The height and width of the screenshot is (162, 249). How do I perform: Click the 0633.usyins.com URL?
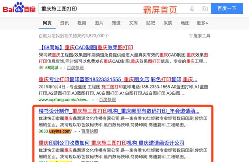(55, 131)
